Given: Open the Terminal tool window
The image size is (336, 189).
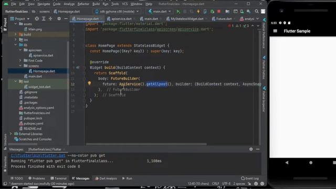Looking at the screenshot, I should point(58,178).
